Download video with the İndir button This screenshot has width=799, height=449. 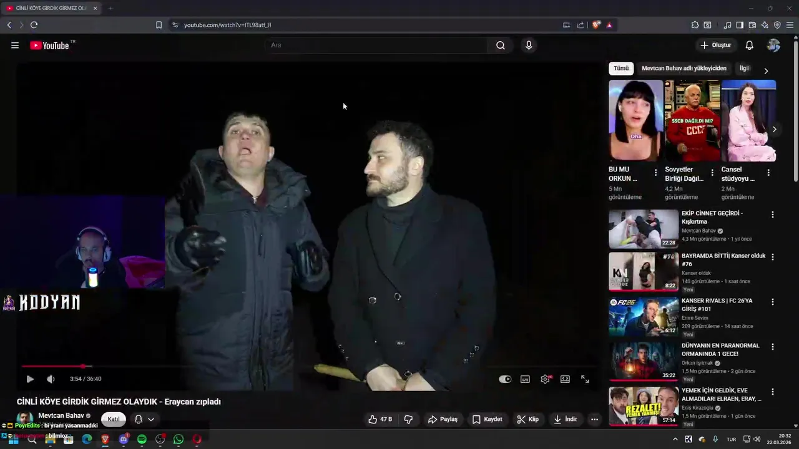point(565,420)
